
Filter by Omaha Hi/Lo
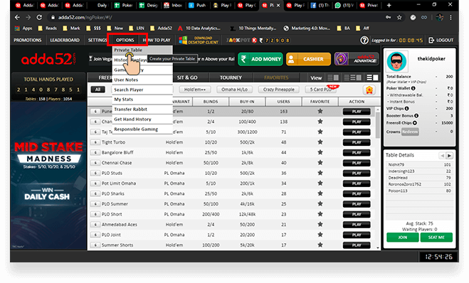pos(234,90)
